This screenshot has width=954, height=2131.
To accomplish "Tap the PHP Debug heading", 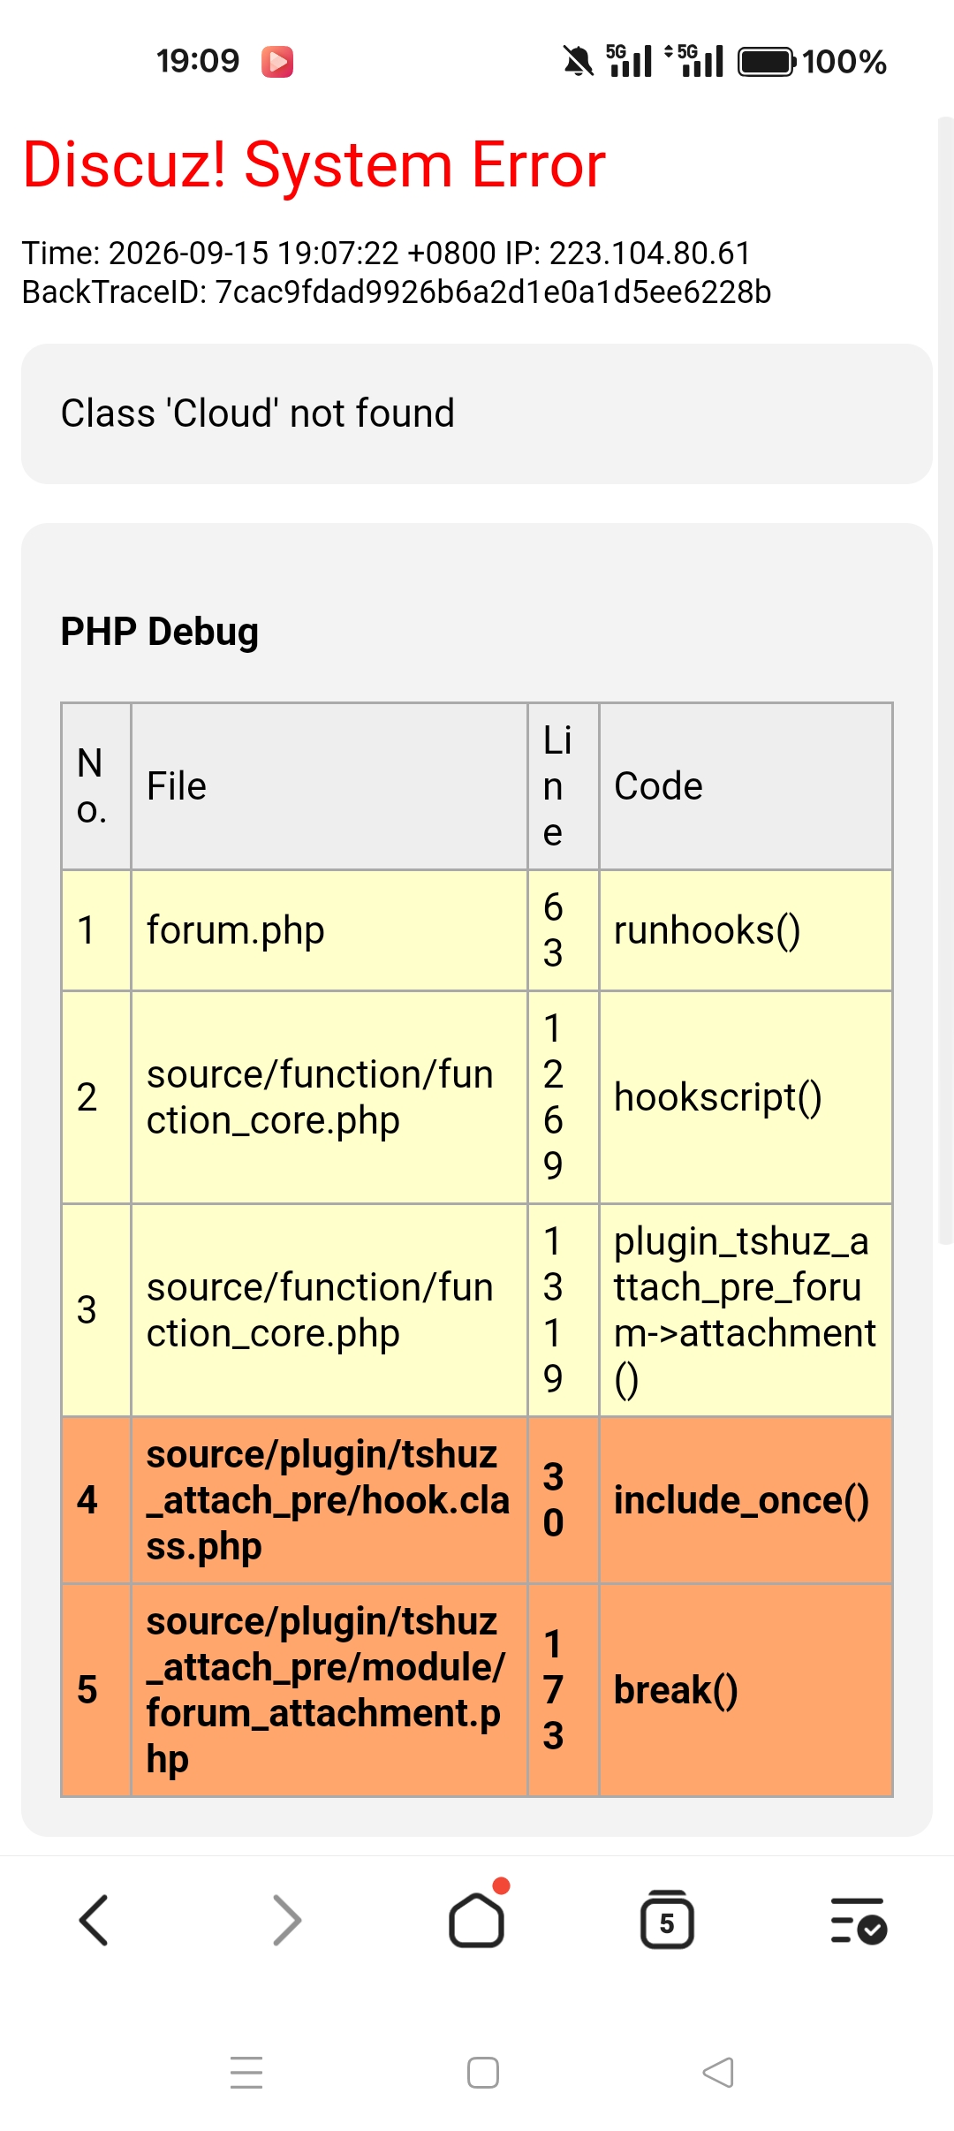I will (x=160, y=632).
